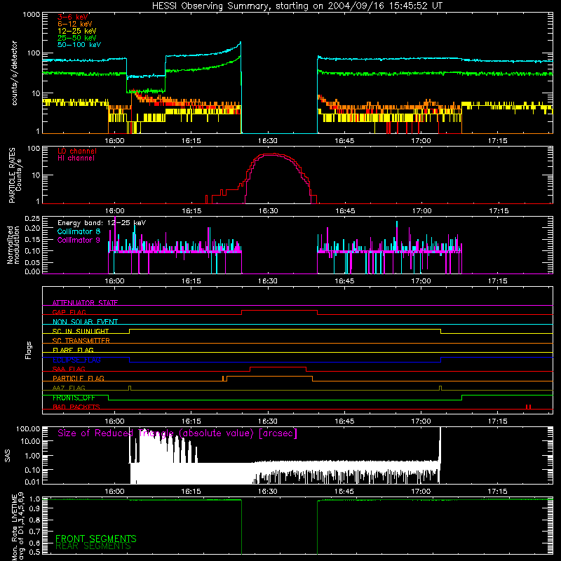Click the '17:15' tick under the flags plot

pos(498,421)
